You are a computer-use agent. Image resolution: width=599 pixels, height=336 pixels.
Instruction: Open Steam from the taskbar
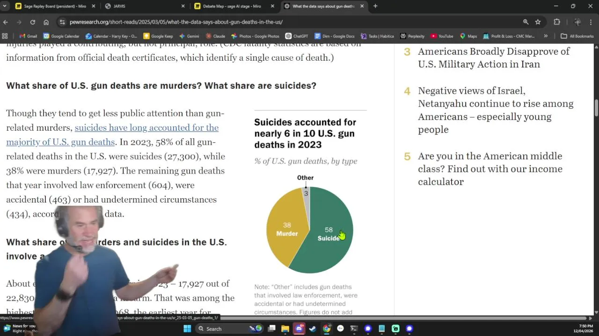(x=313, y=329)
